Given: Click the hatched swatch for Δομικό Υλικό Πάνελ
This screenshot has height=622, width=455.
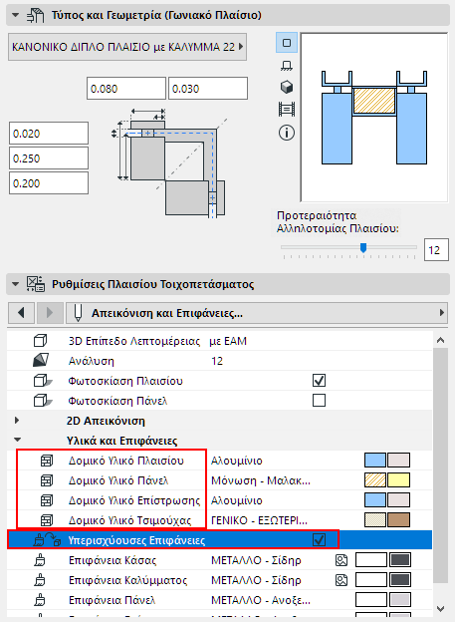Looking at the screenshot, I should tap(375, 480).
